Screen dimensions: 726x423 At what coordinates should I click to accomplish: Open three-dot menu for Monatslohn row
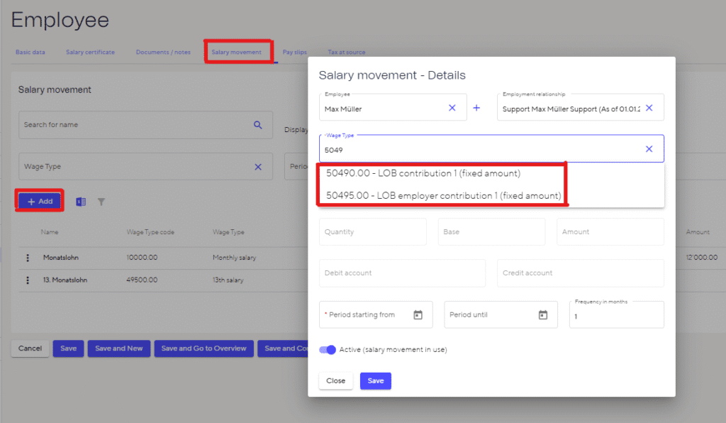tap(28, 258)
